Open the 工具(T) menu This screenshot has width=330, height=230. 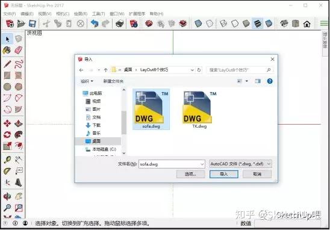point(99,14)
